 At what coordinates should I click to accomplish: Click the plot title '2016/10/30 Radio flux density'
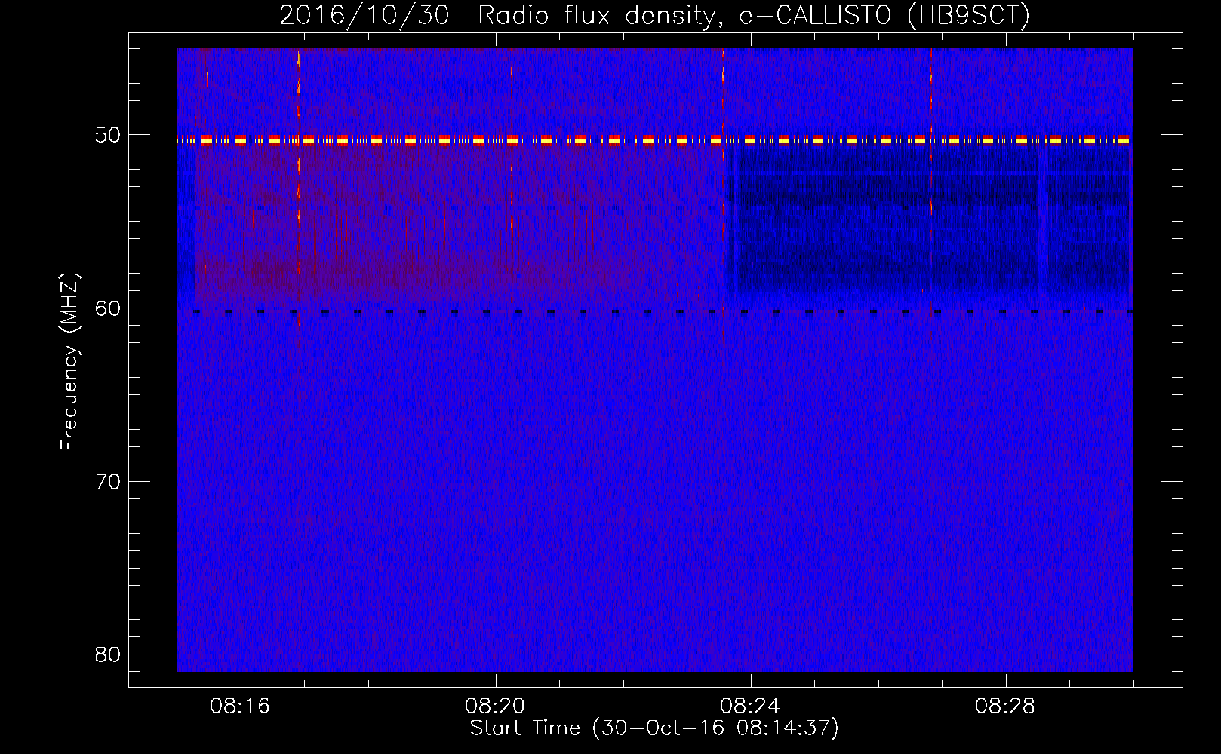pos(654,16)
